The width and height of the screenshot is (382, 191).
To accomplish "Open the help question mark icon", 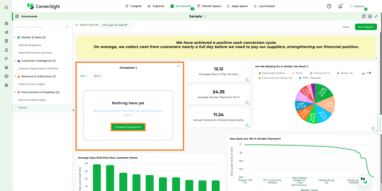I will 329,6.
